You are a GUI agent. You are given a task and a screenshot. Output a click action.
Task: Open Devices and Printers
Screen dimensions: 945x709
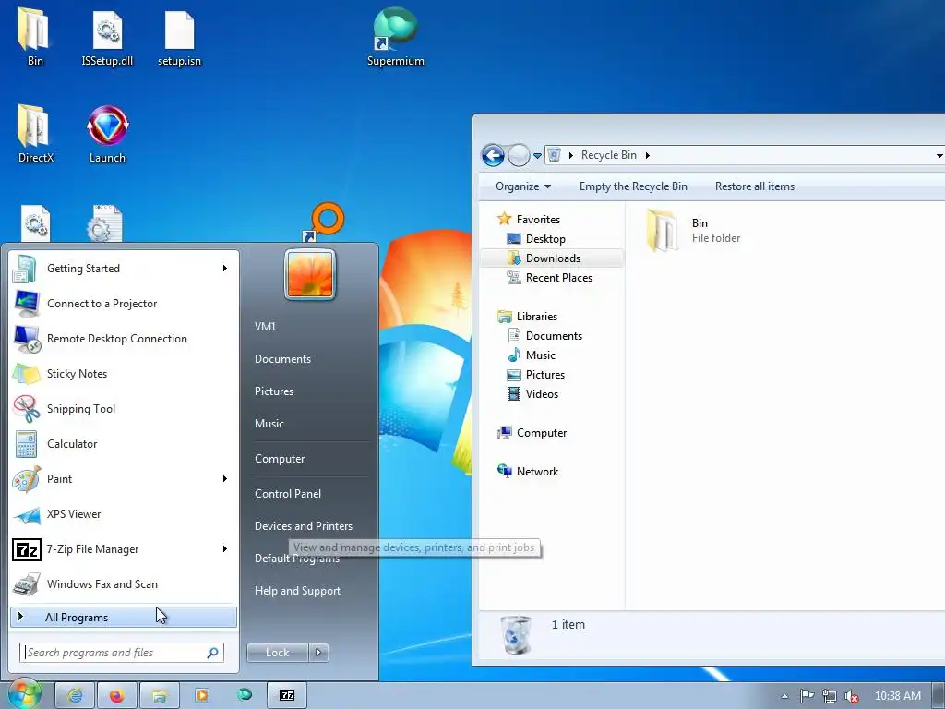pyautogui.click(x=303, y=525)
